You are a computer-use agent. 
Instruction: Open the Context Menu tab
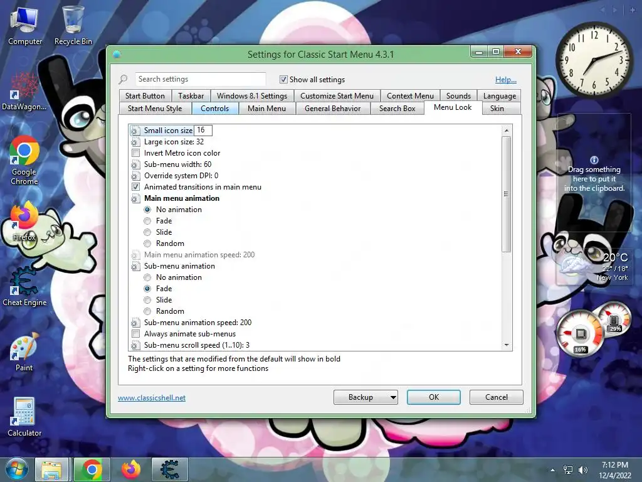(x=410, y=96)
